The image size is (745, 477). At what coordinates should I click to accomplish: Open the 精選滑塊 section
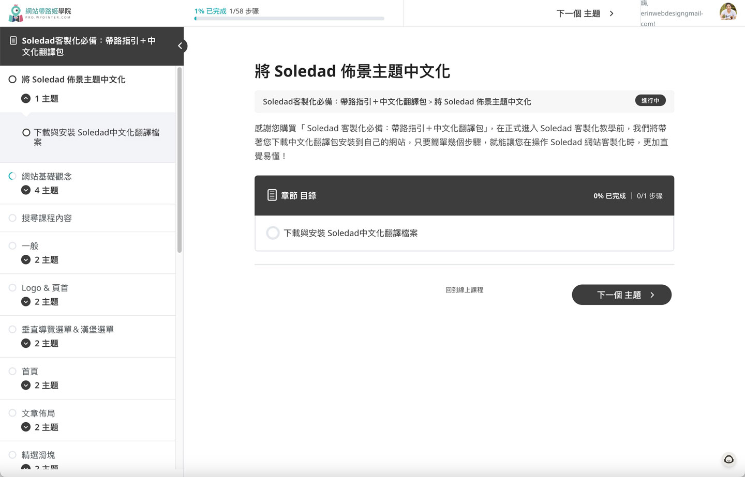(38, 455)
